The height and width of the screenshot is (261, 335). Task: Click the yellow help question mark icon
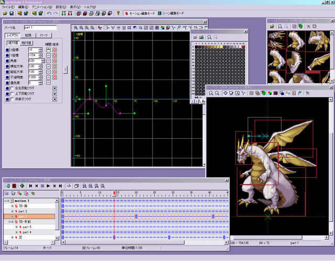[119, 13]
